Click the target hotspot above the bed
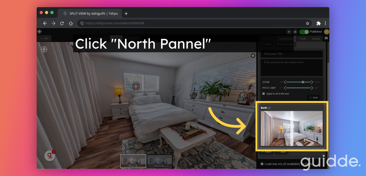366x176 pixels. point(136,86)
